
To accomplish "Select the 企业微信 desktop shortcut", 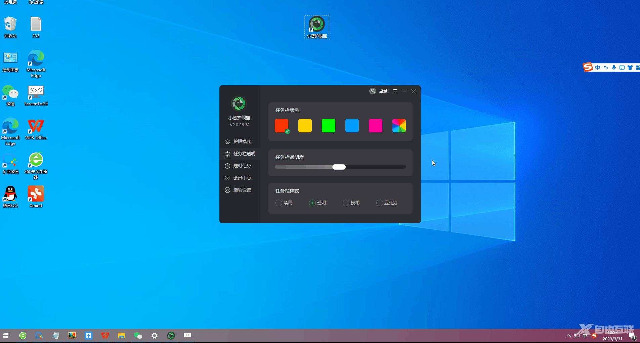I will (10, 163).
